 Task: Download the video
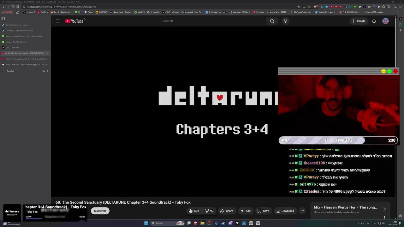(x=285, y=211)
